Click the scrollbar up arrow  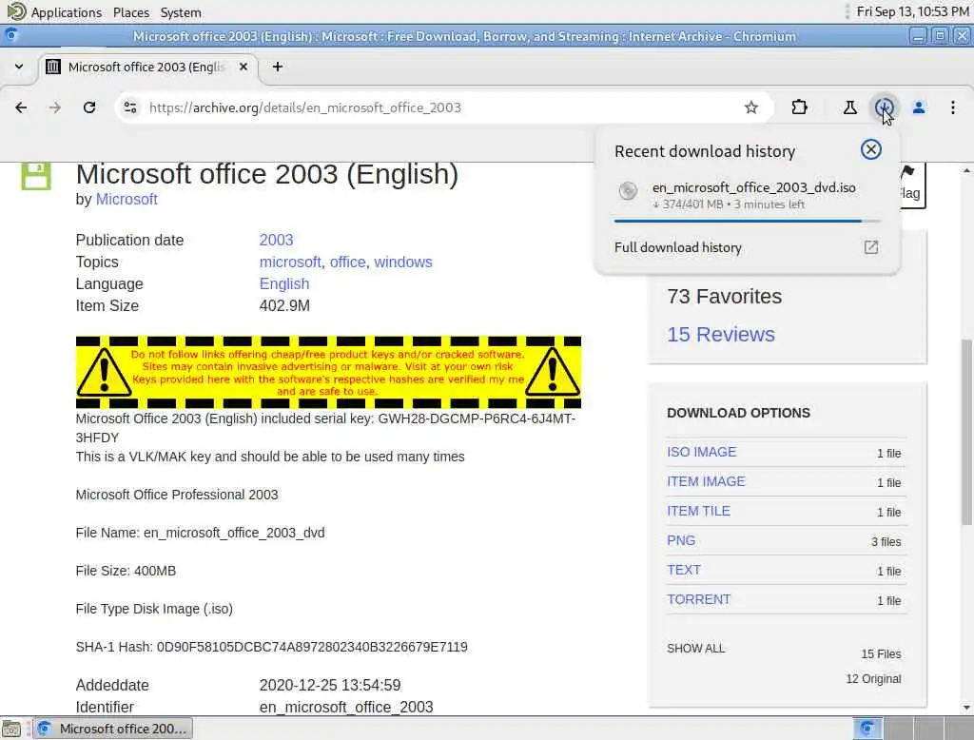(x=966, y=169)
